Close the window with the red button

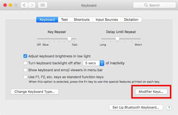tap(5, 5)
